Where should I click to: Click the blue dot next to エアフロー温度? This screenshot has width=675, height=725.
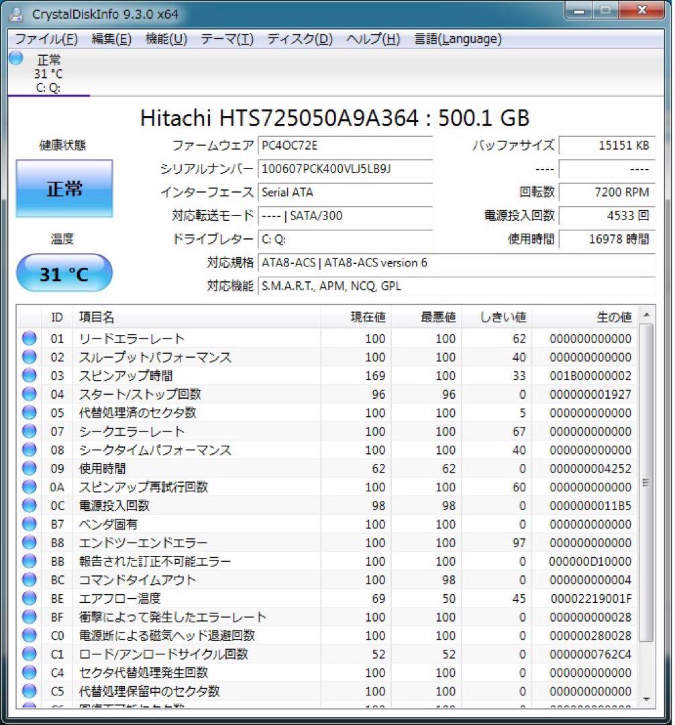(x=29, y=599)
